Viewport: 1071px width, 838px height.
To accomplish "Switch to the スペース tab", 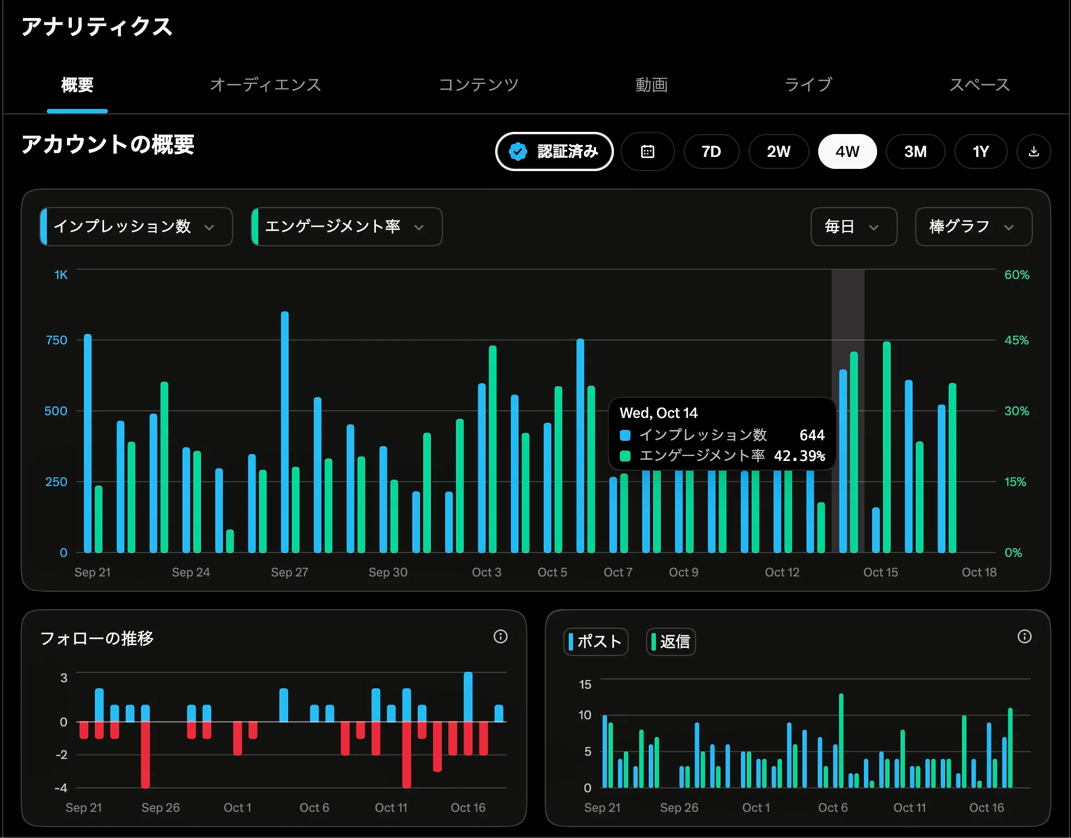I will point(979,85).
